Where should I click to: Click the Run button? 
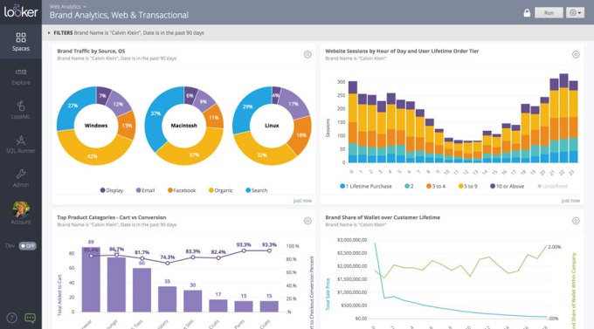coord(549,12)
